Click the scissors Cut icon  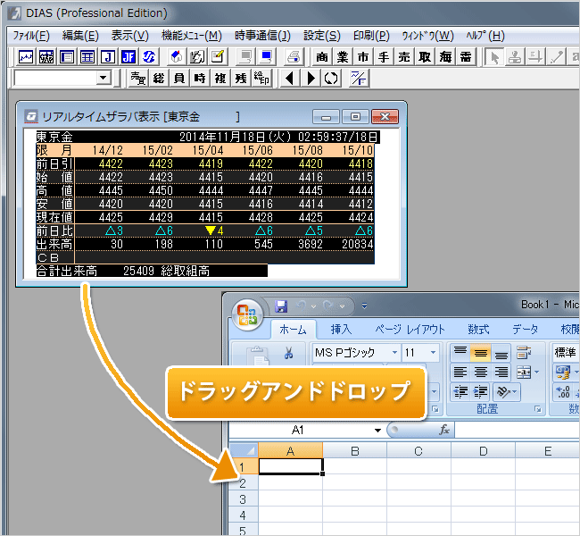pyautogui.click(x=289, y=353)
